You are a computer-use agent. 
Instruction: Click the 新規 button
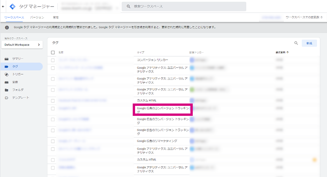click(x=309, y=43)
